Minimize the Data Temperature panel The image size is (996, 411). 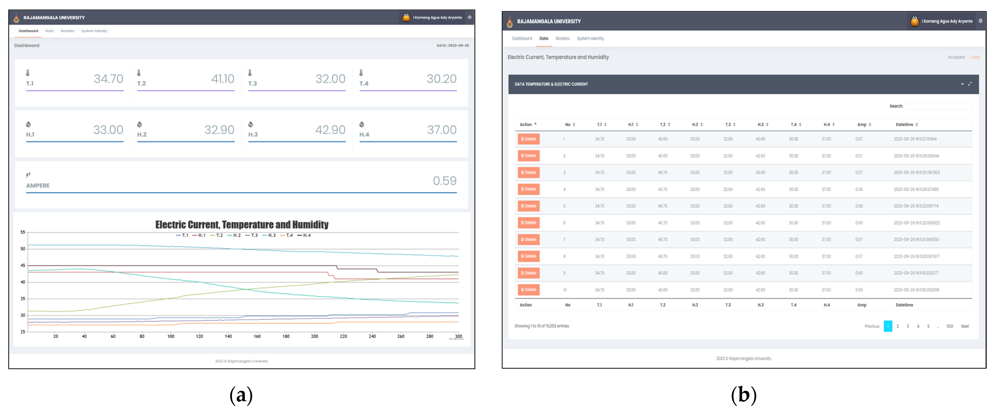[x=962, y=84]
